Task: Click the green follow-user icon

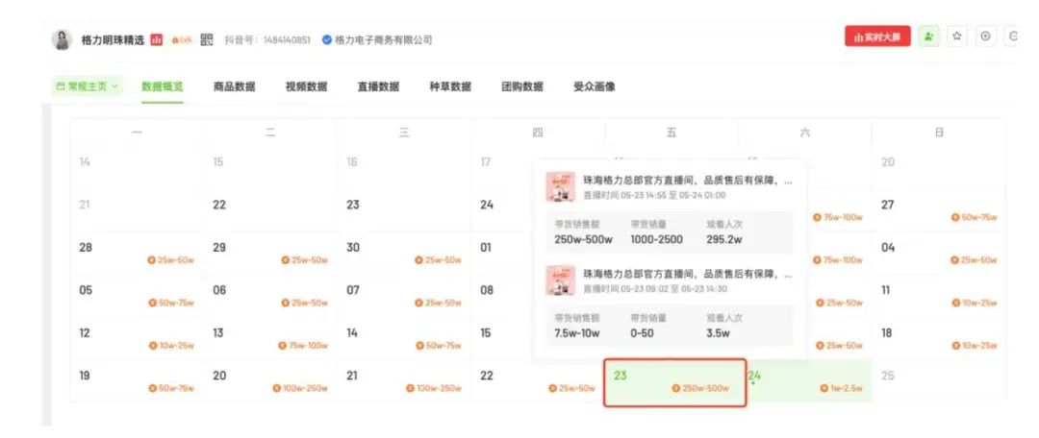Action: pyautogui.click(x=929, y=37)
